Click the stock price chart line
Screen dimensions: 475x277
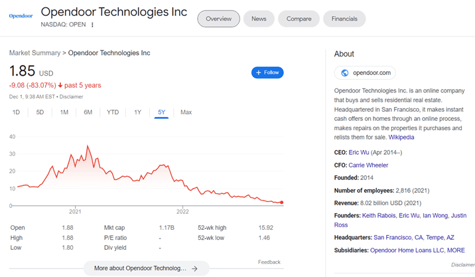pos(133,175)
